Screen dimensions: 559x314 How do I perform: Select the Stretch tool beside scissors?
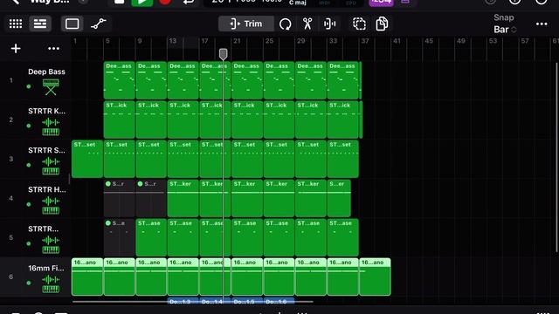(329, 24)
